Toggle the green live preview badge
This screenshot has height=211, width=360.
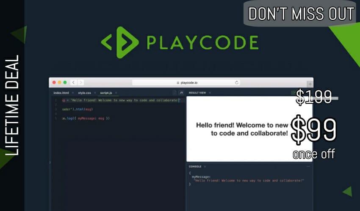coord(293,92)
